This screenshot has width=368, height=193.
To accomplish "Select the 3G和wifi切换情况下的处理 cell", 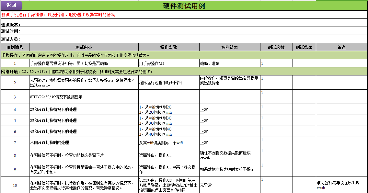I will 84,120.
